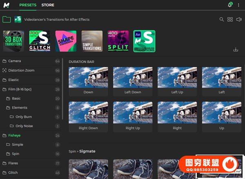Screen dimensions: 245x179
Task: Select the Glitch Handy Transitions pack
Action: point(40,41)
